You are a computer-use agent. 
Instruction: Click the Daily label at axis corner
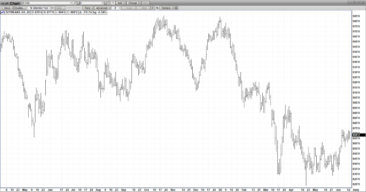356,190
